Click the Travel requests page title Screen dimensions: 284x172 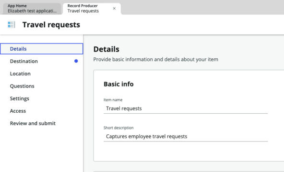(x=51, y=25)
